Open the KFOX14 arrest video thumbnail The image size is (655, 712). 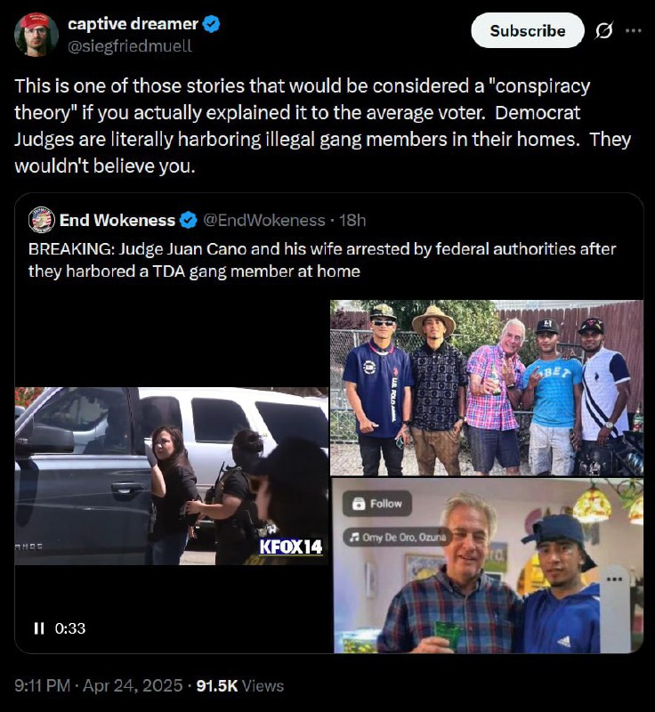(172, 476)
